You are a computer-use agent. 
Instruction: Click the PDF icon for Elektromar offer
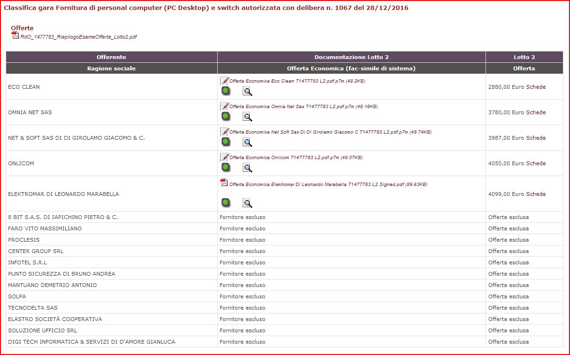[224, 183]
